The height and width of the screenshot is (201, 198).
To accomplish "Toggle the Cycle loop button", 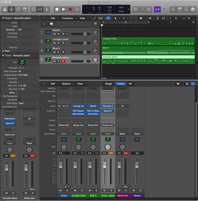I will (x=77, y=9).
